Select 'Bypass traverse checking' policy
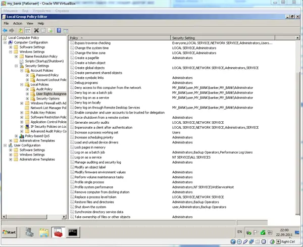303x247 pixels. coord(92,43)
